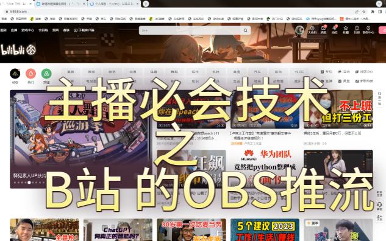
Task: Click the 换一换 refresh recommendations button
Action: tap(379, 99)
